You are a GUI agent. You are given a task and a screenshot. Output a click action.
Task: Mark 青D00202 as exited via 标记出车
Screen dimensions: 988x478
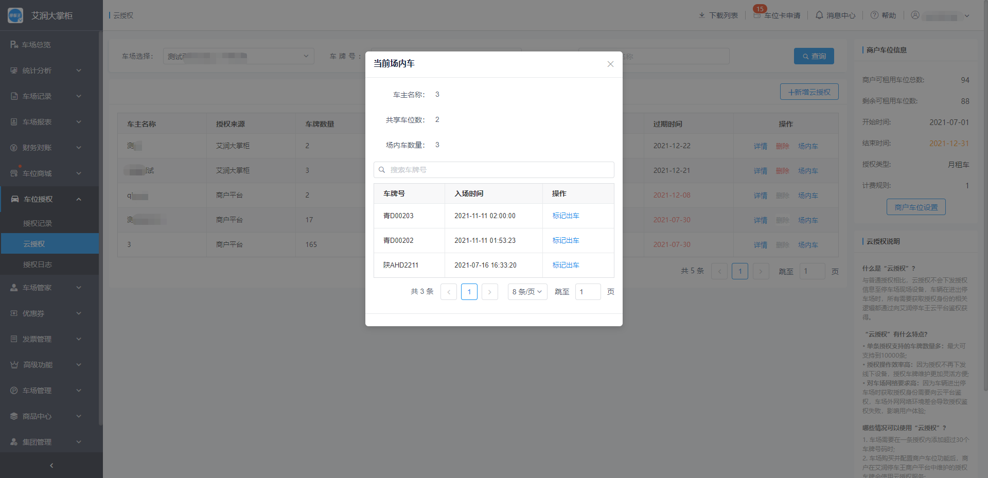coord(566,240)
